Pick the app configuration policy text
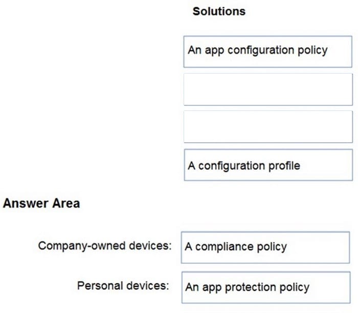The image size is (358, 313). pos(258,50)
